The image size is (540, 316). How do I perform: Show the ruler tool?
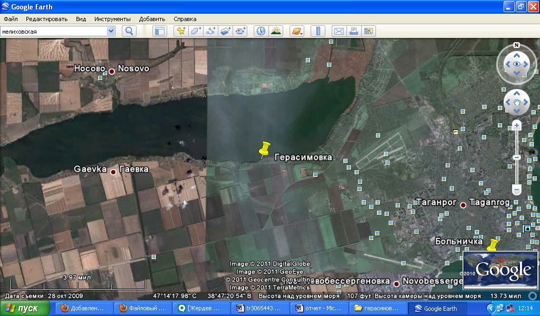pyautogui.click(x=318, y=31)
